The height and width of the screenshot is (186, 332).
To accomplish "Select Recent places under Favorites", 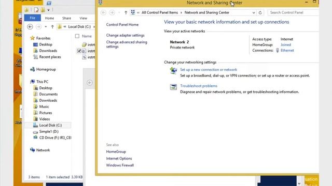I will pos(50,57).
